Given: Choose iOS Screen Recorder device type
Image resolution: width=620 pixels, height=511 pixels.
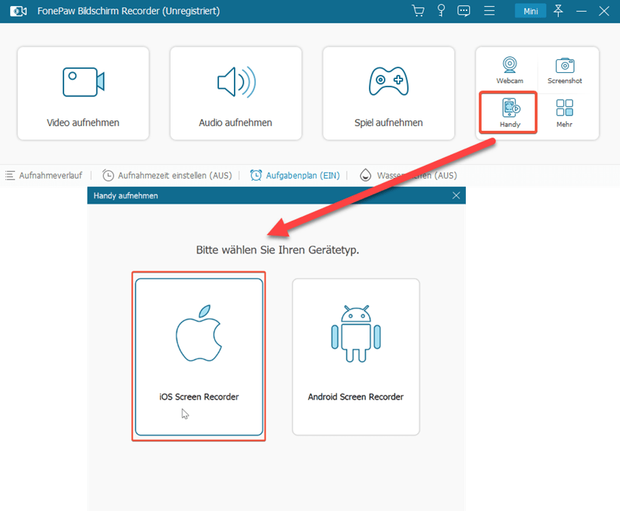Looking at the screenshot, I should pyautogui.click(x=199, y=356).
